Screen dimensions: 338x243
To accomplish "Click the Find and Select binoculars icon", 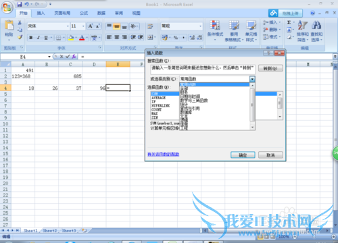I will [316, 25].
